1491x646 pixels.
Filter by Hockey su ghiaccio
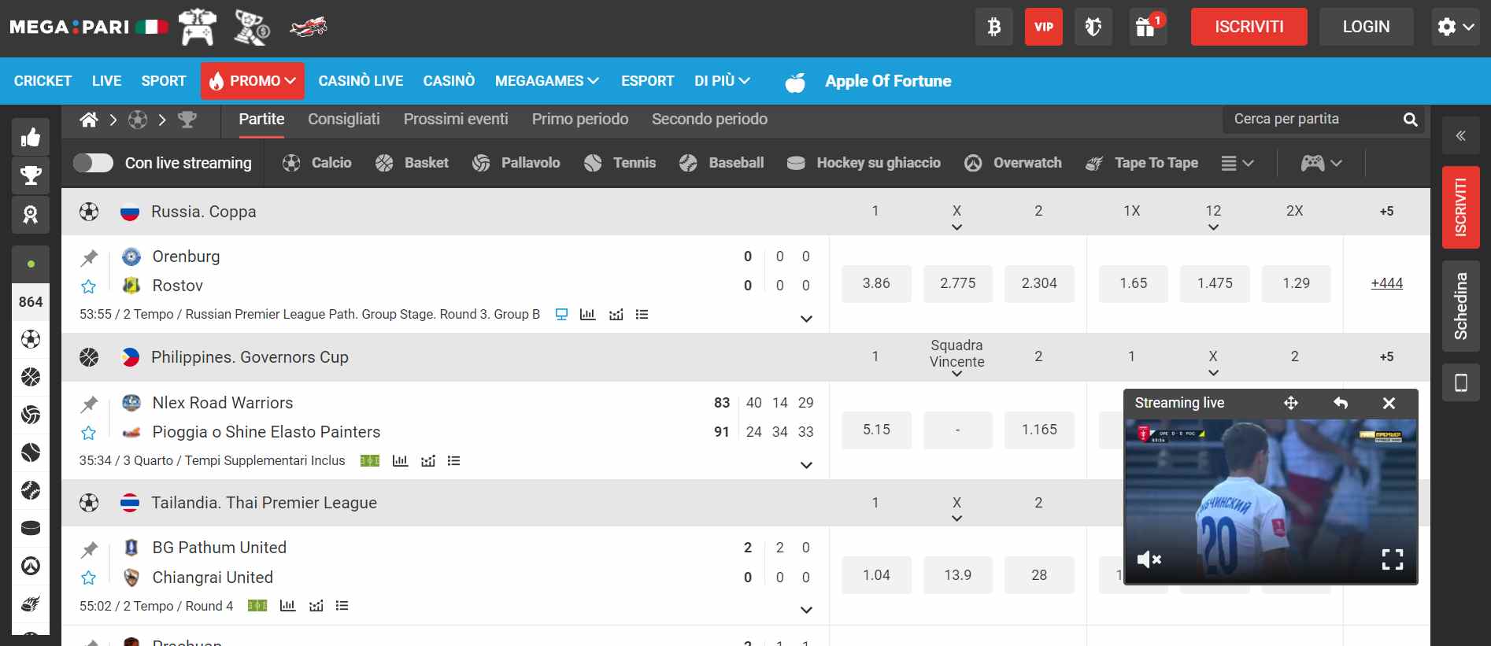[x=864, y=163]
